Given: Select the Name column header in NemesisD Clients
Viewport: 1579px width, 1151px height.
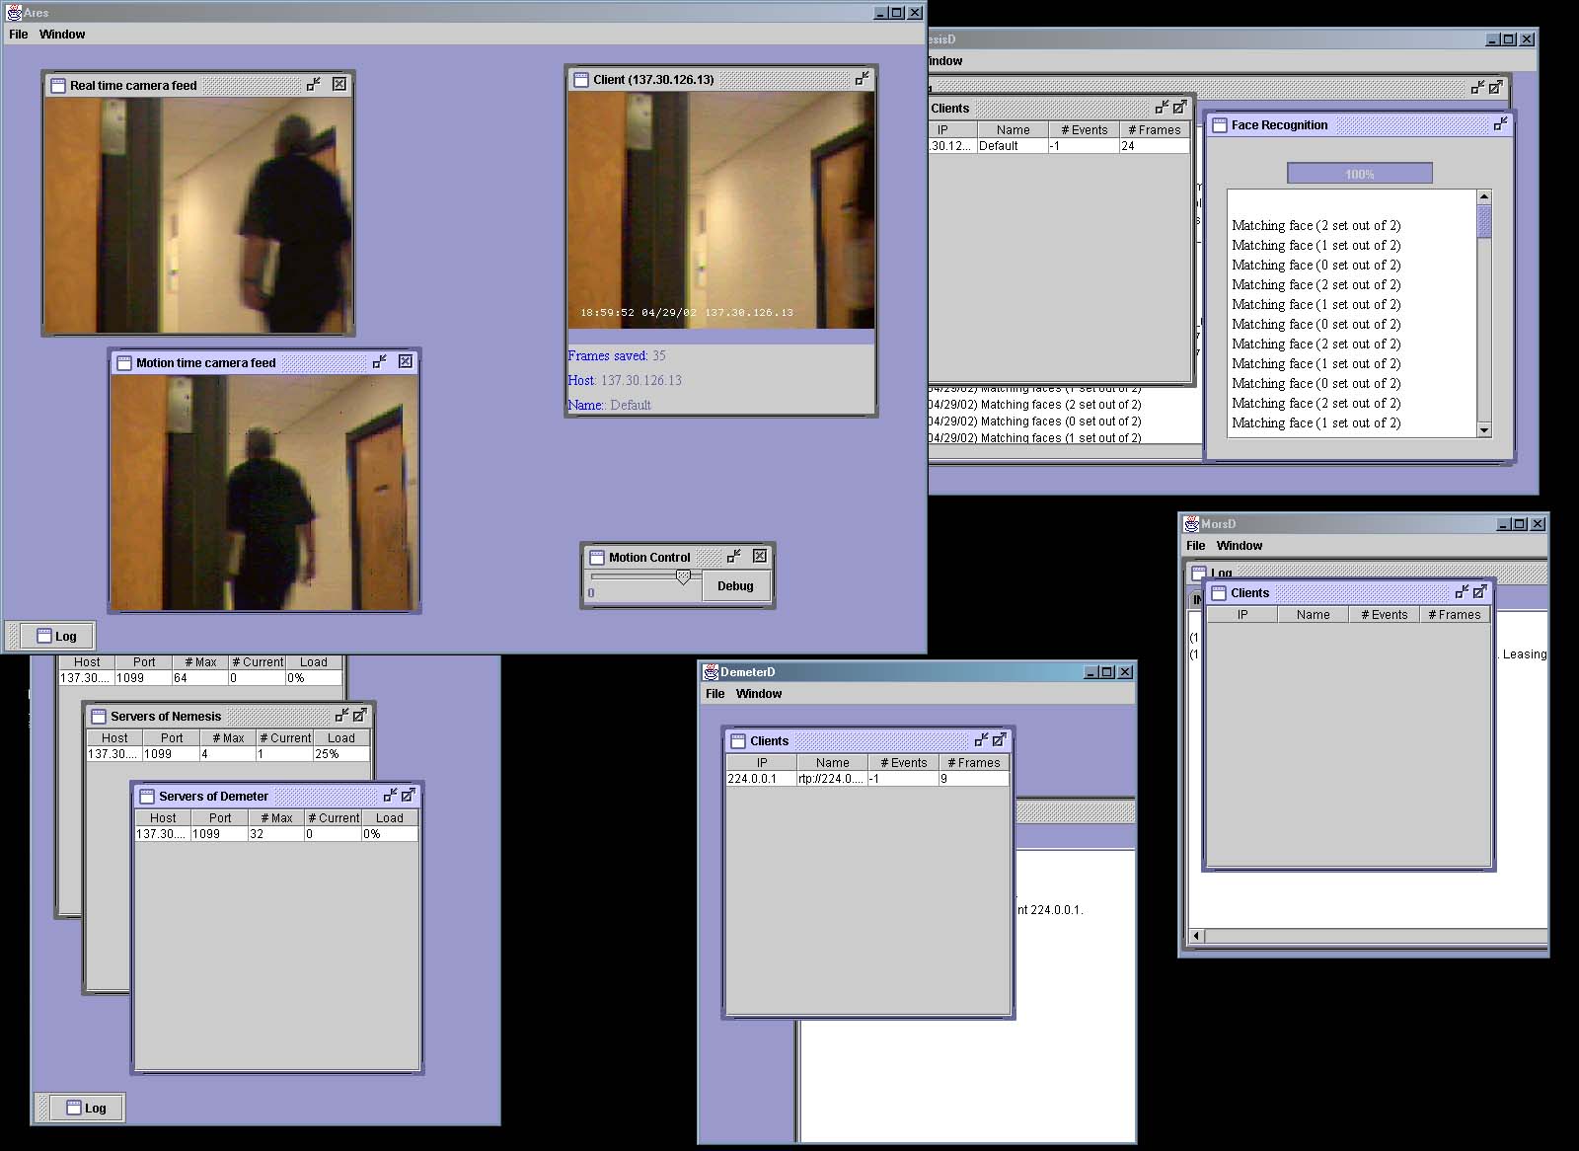Looking at the screenshot, I should point(1013,130).
